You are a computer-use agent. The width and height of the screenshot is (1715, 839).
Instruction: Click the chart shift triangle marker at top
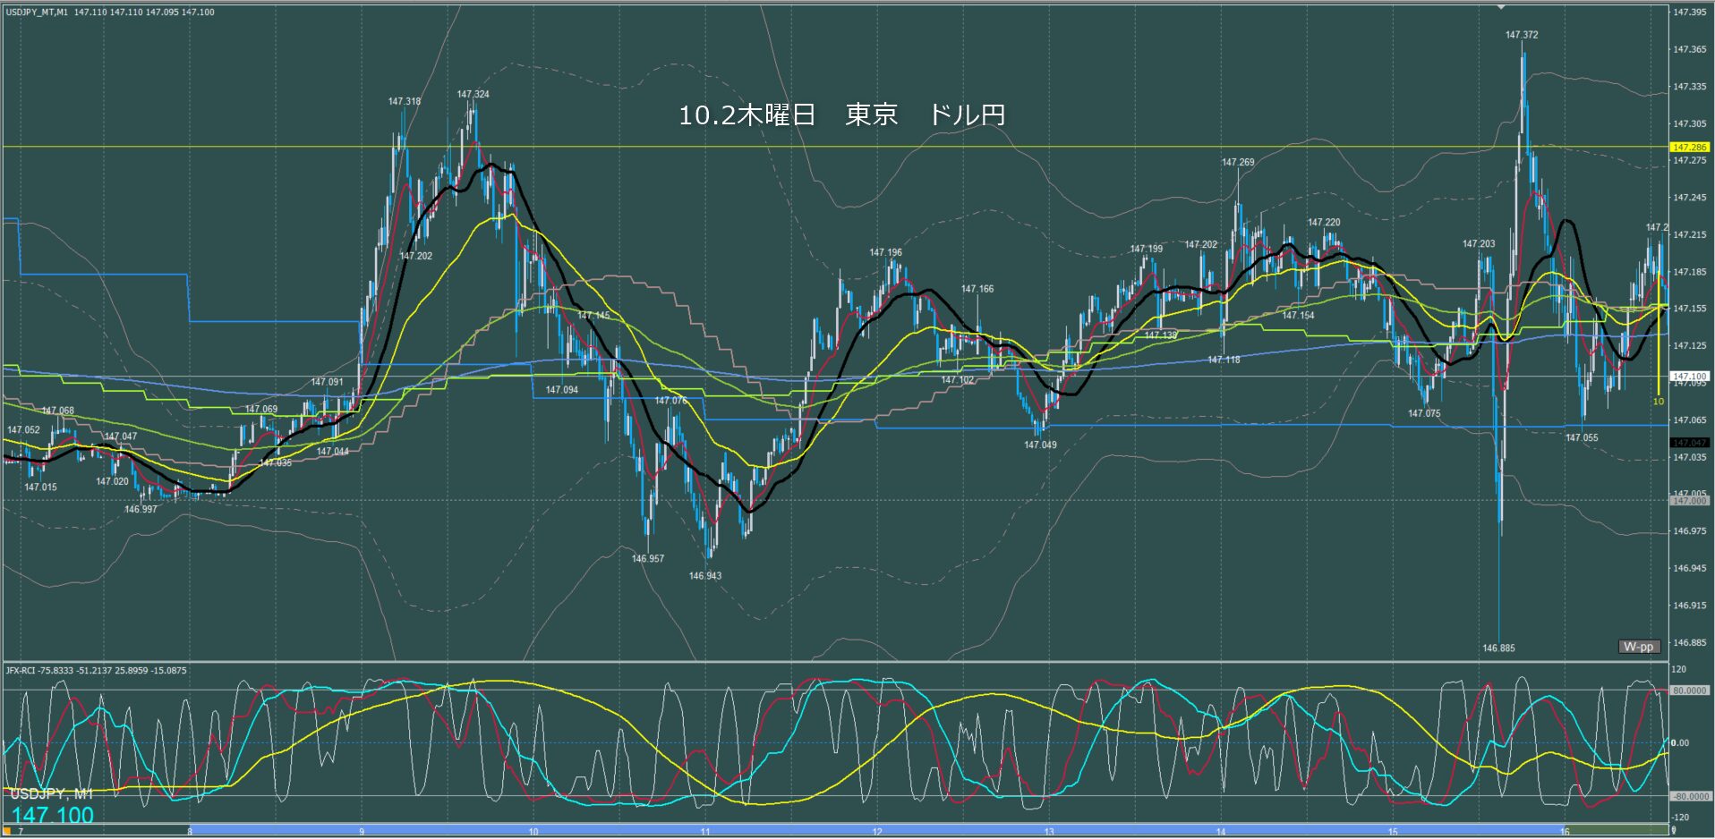coord(1502,7)
